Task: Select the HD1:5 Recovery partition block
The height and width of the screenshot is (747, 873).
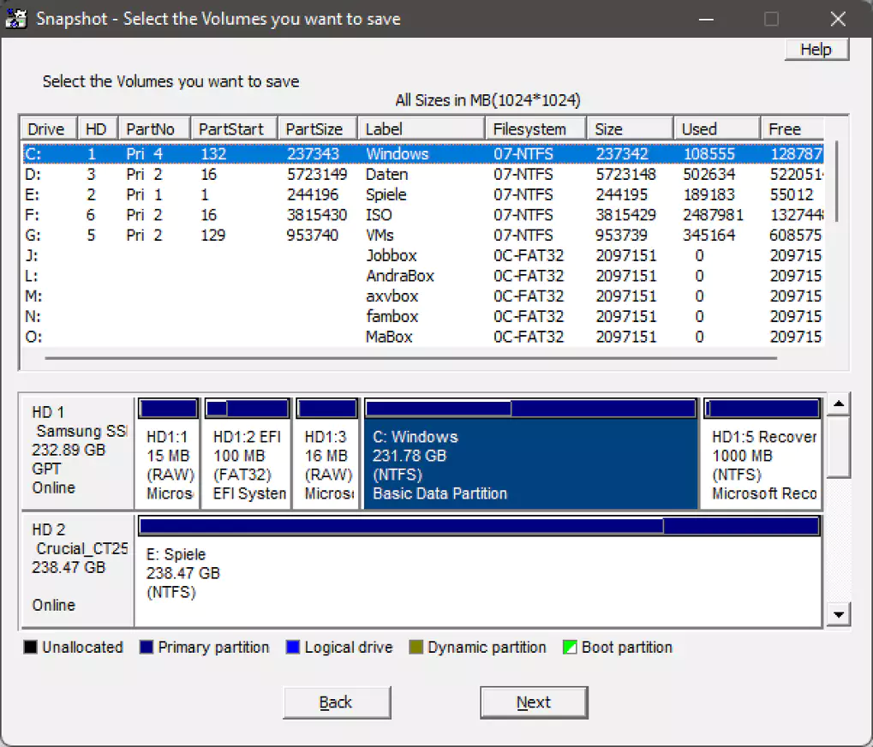Action: (x=762, y=453)
